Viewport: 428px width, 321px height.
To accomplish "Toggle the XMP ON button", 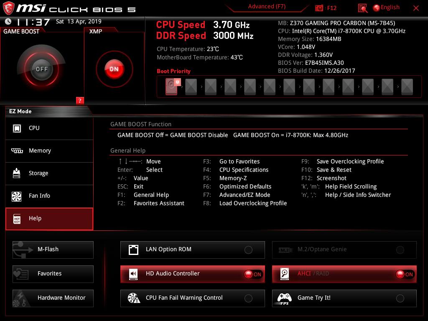I will coord(114,69).
